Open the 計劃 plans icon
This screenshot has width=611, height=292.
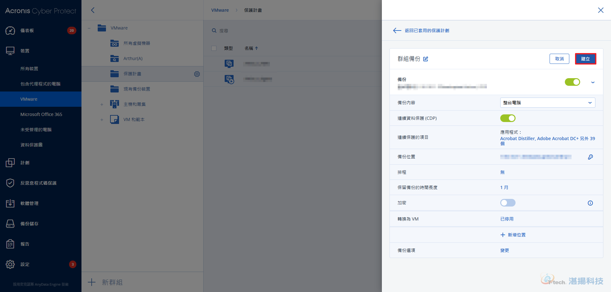click(10, 163)
